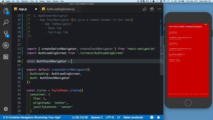
Task: Change the line ending via LF
Action: point(118,117)
